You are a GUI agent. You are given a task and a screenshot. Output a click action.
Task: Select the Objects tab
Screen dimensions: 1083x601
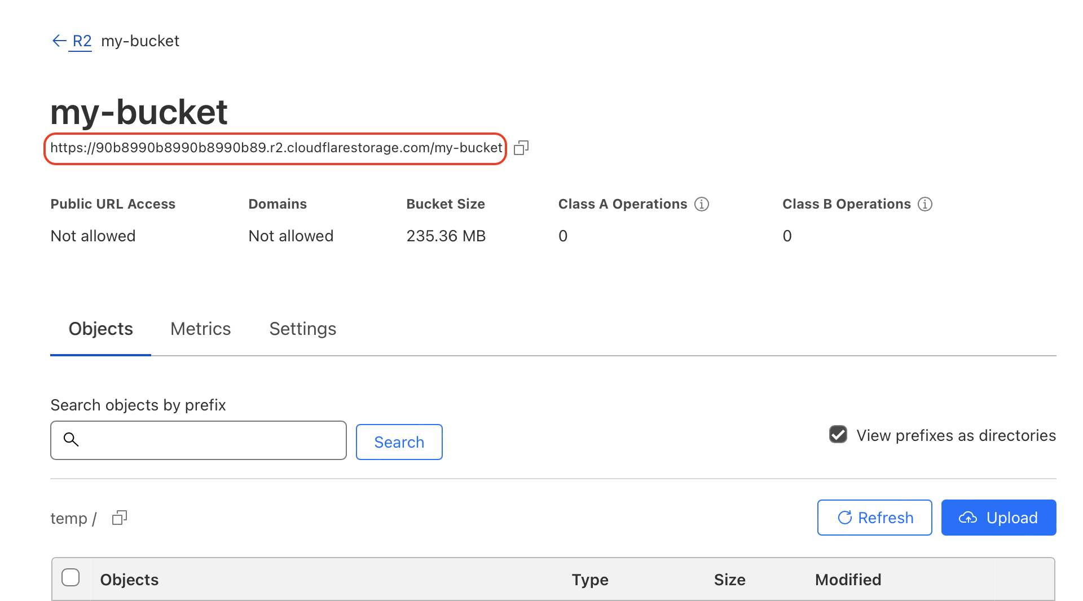(x=100, y=329)
